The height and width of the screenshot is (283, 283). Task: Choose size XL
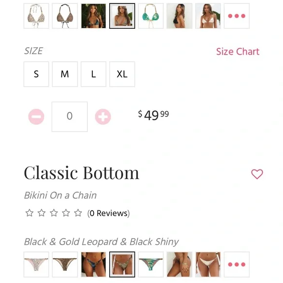(122, 74)
